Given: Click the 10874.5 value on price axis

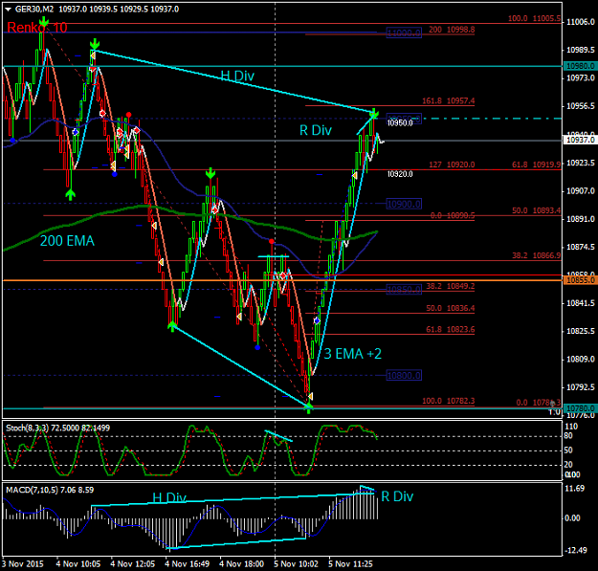Looking at the screenshot, I should click(x=581, y=247).
